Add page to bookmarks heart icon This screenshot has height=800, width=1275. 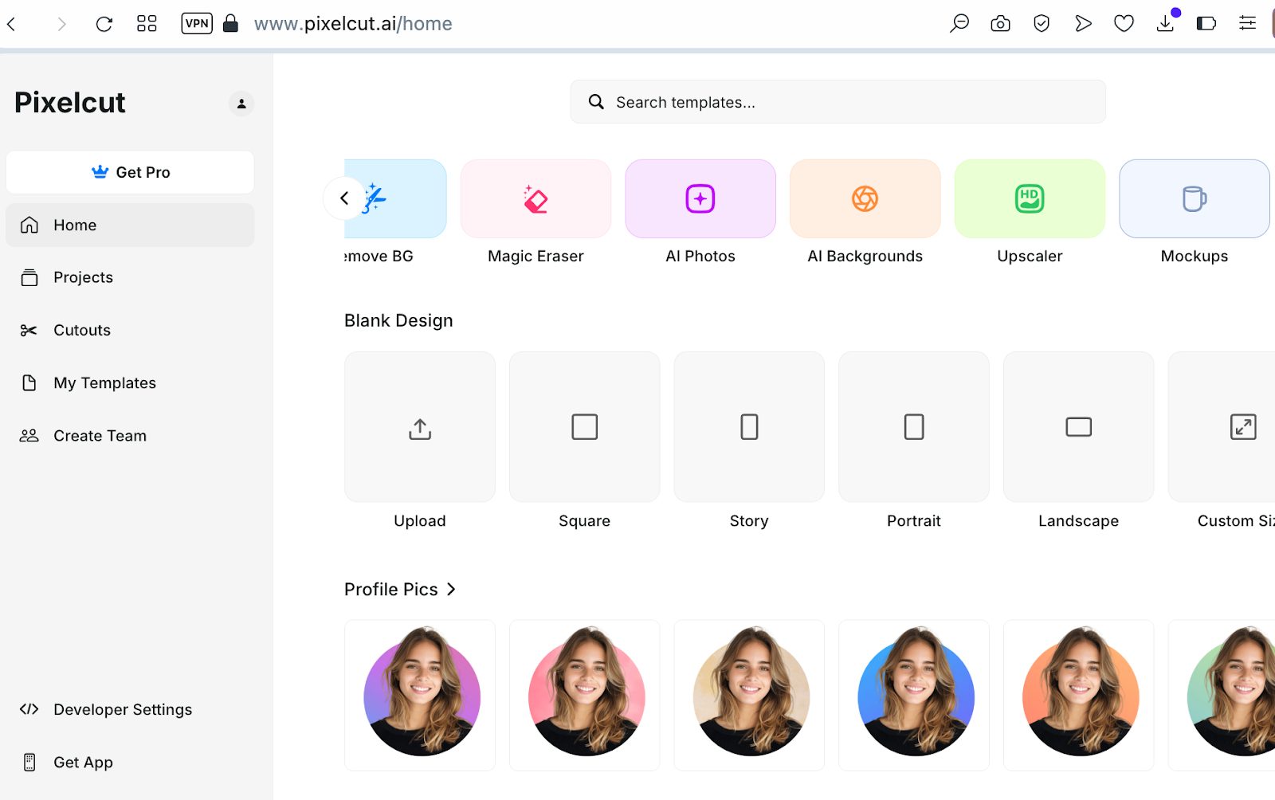(x=1124, y=23)
